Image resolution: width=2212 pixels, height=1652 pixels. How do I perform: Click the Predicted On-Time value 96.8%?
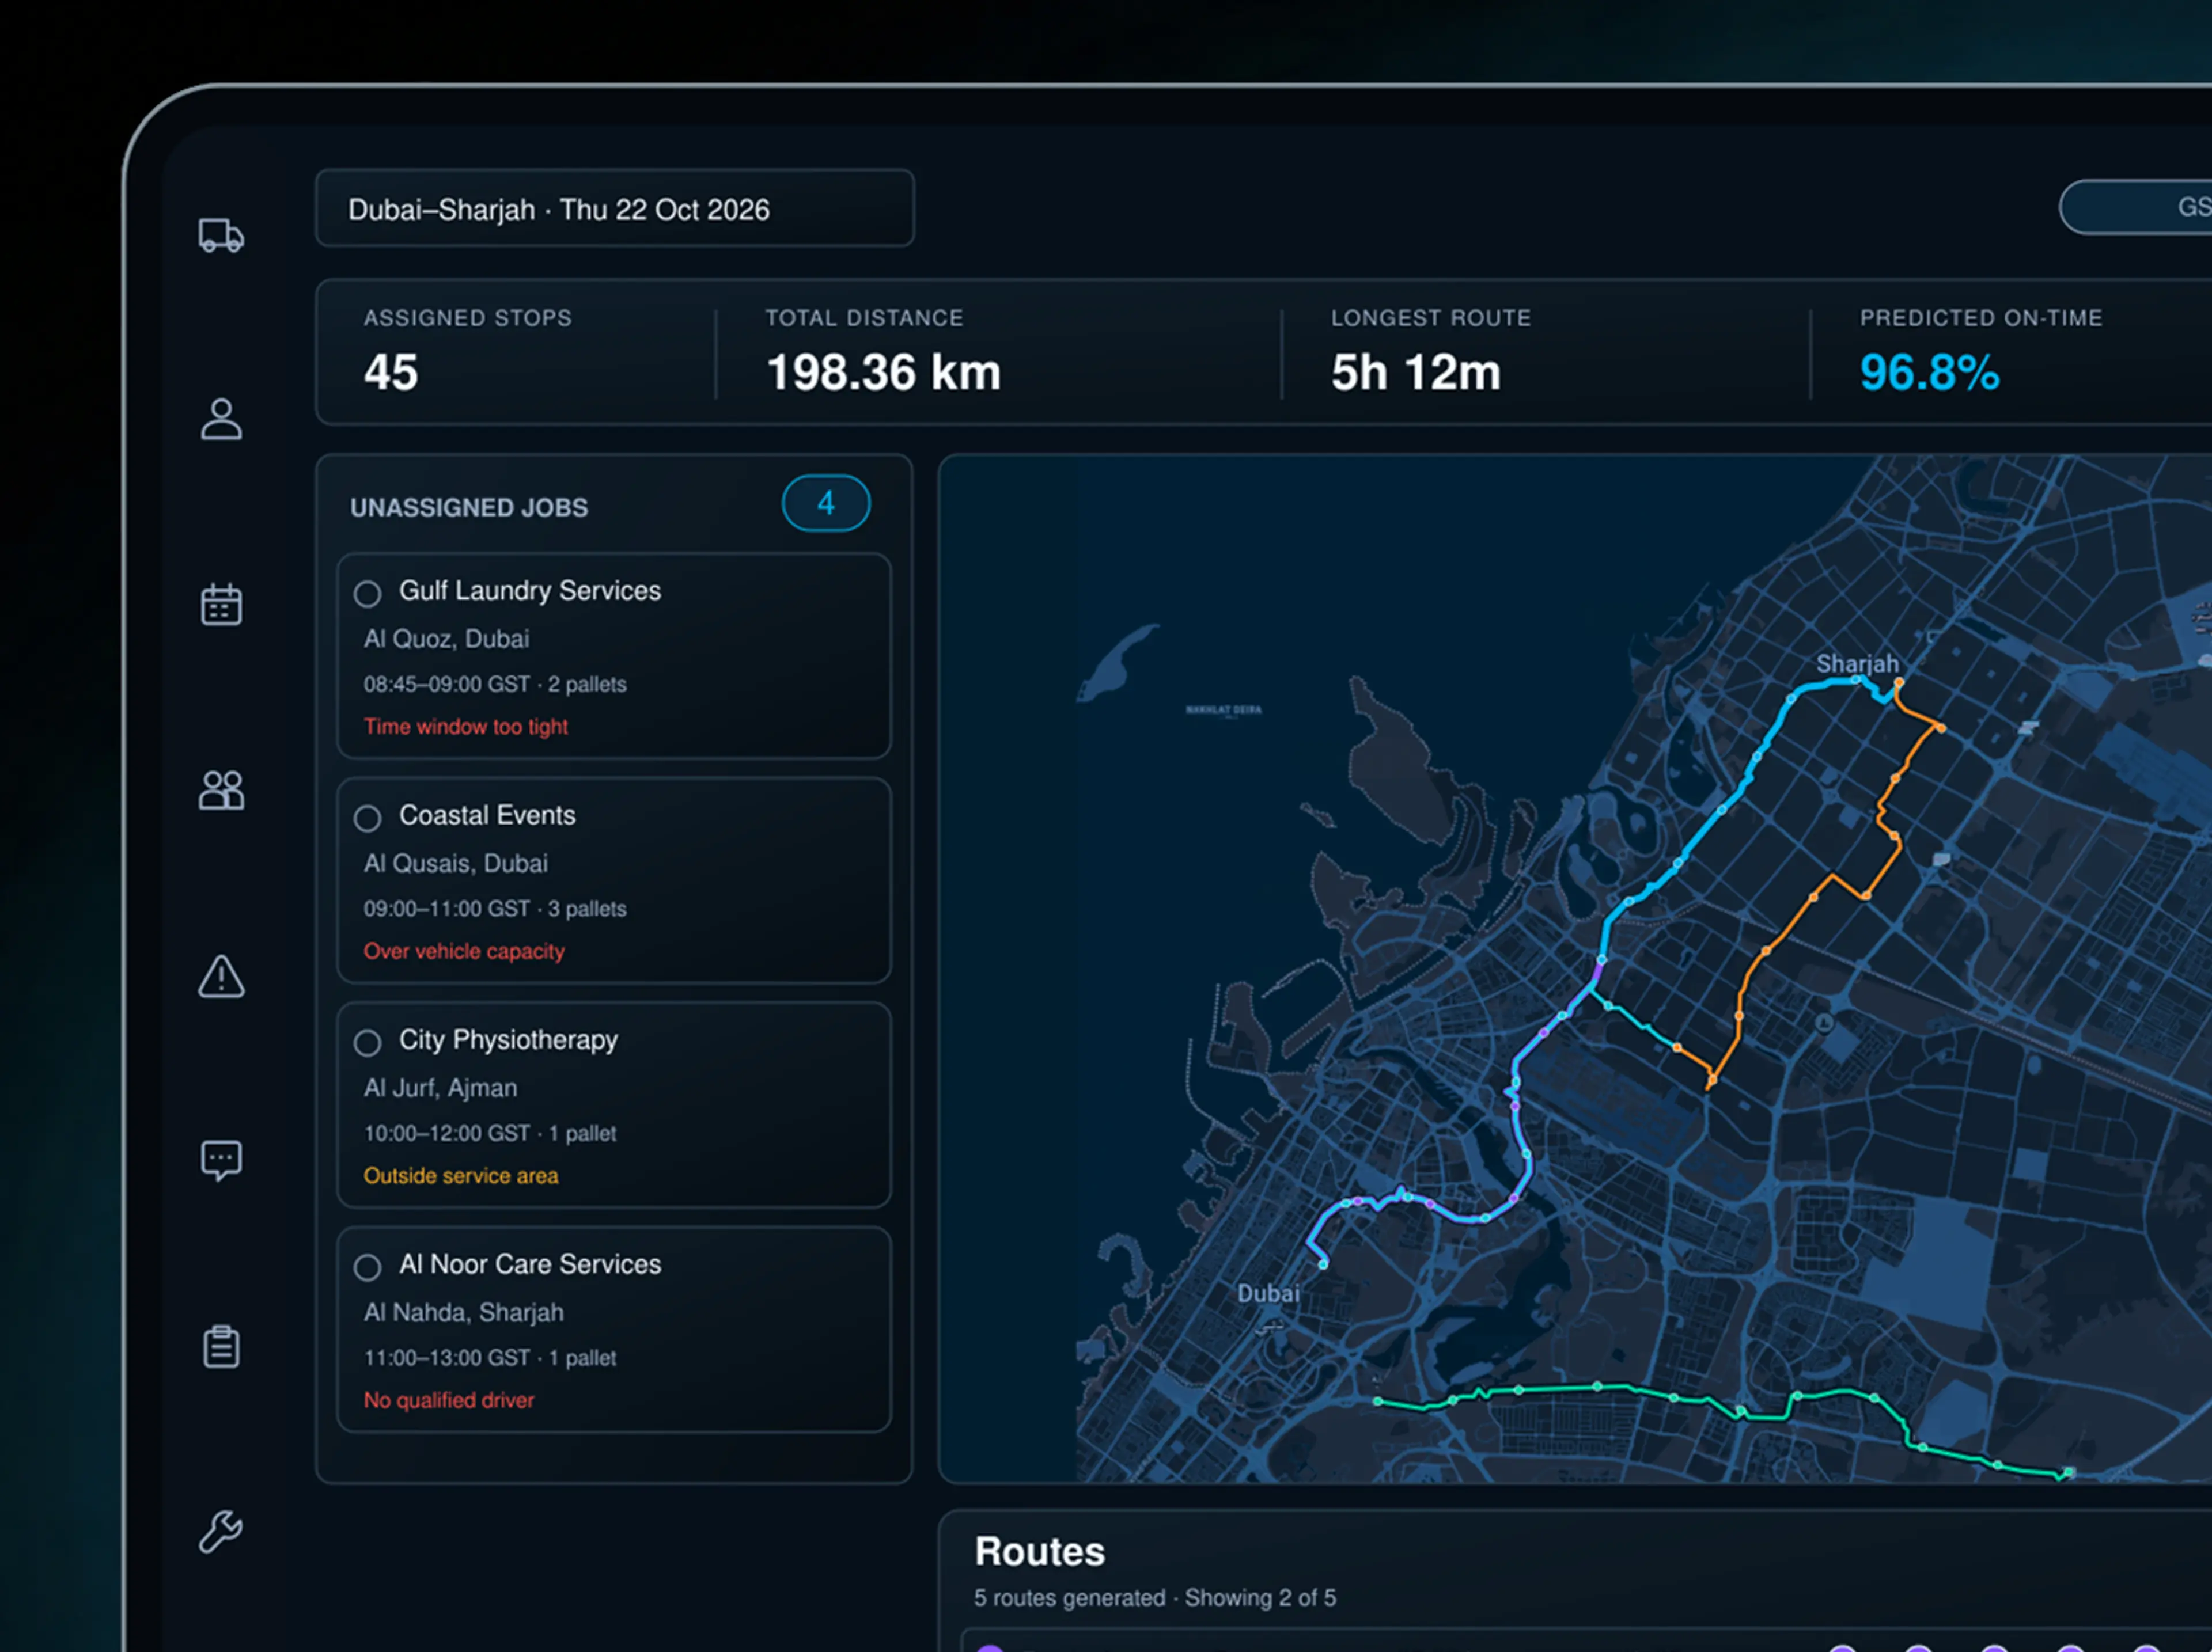(1929, 373)
